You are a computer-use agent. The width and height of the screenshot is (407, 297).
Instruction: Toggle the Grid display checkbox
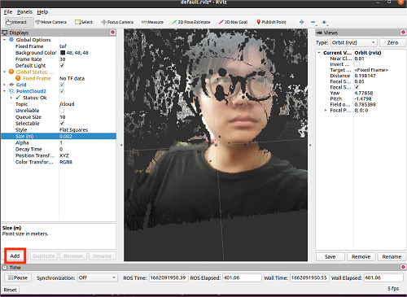pyautogui.click(x=62, y=85)
